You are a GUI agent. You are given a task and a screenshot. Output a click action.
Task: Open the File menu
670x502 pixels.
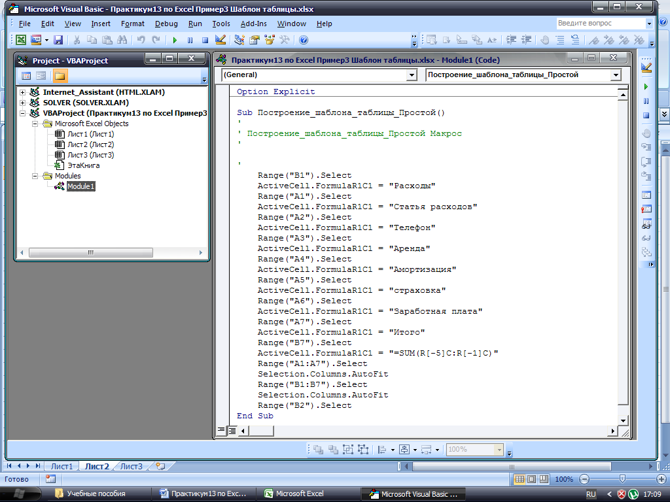point(25,24)
